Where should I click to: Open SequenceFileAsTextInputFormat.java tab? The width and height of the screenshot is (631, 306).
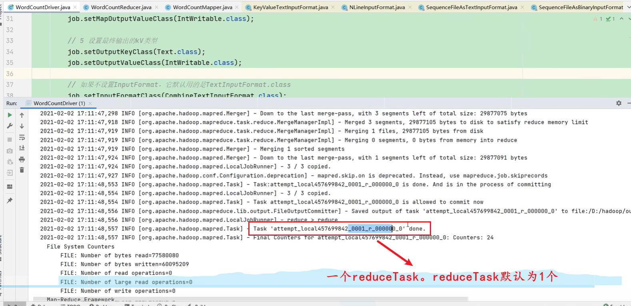[471, 7]
